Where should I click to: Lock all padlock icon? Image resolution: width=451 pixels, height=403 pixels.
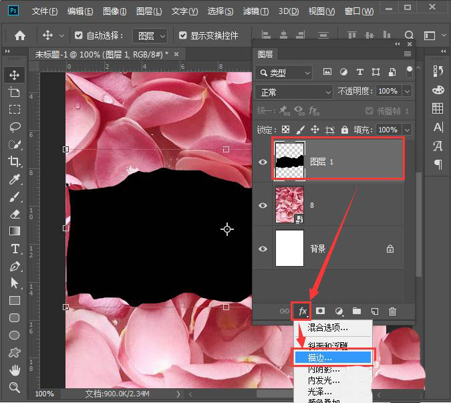point(345,130)
